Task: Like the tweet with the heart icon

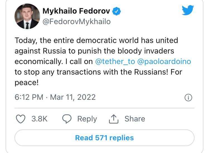Action: (x=21, y=119)
